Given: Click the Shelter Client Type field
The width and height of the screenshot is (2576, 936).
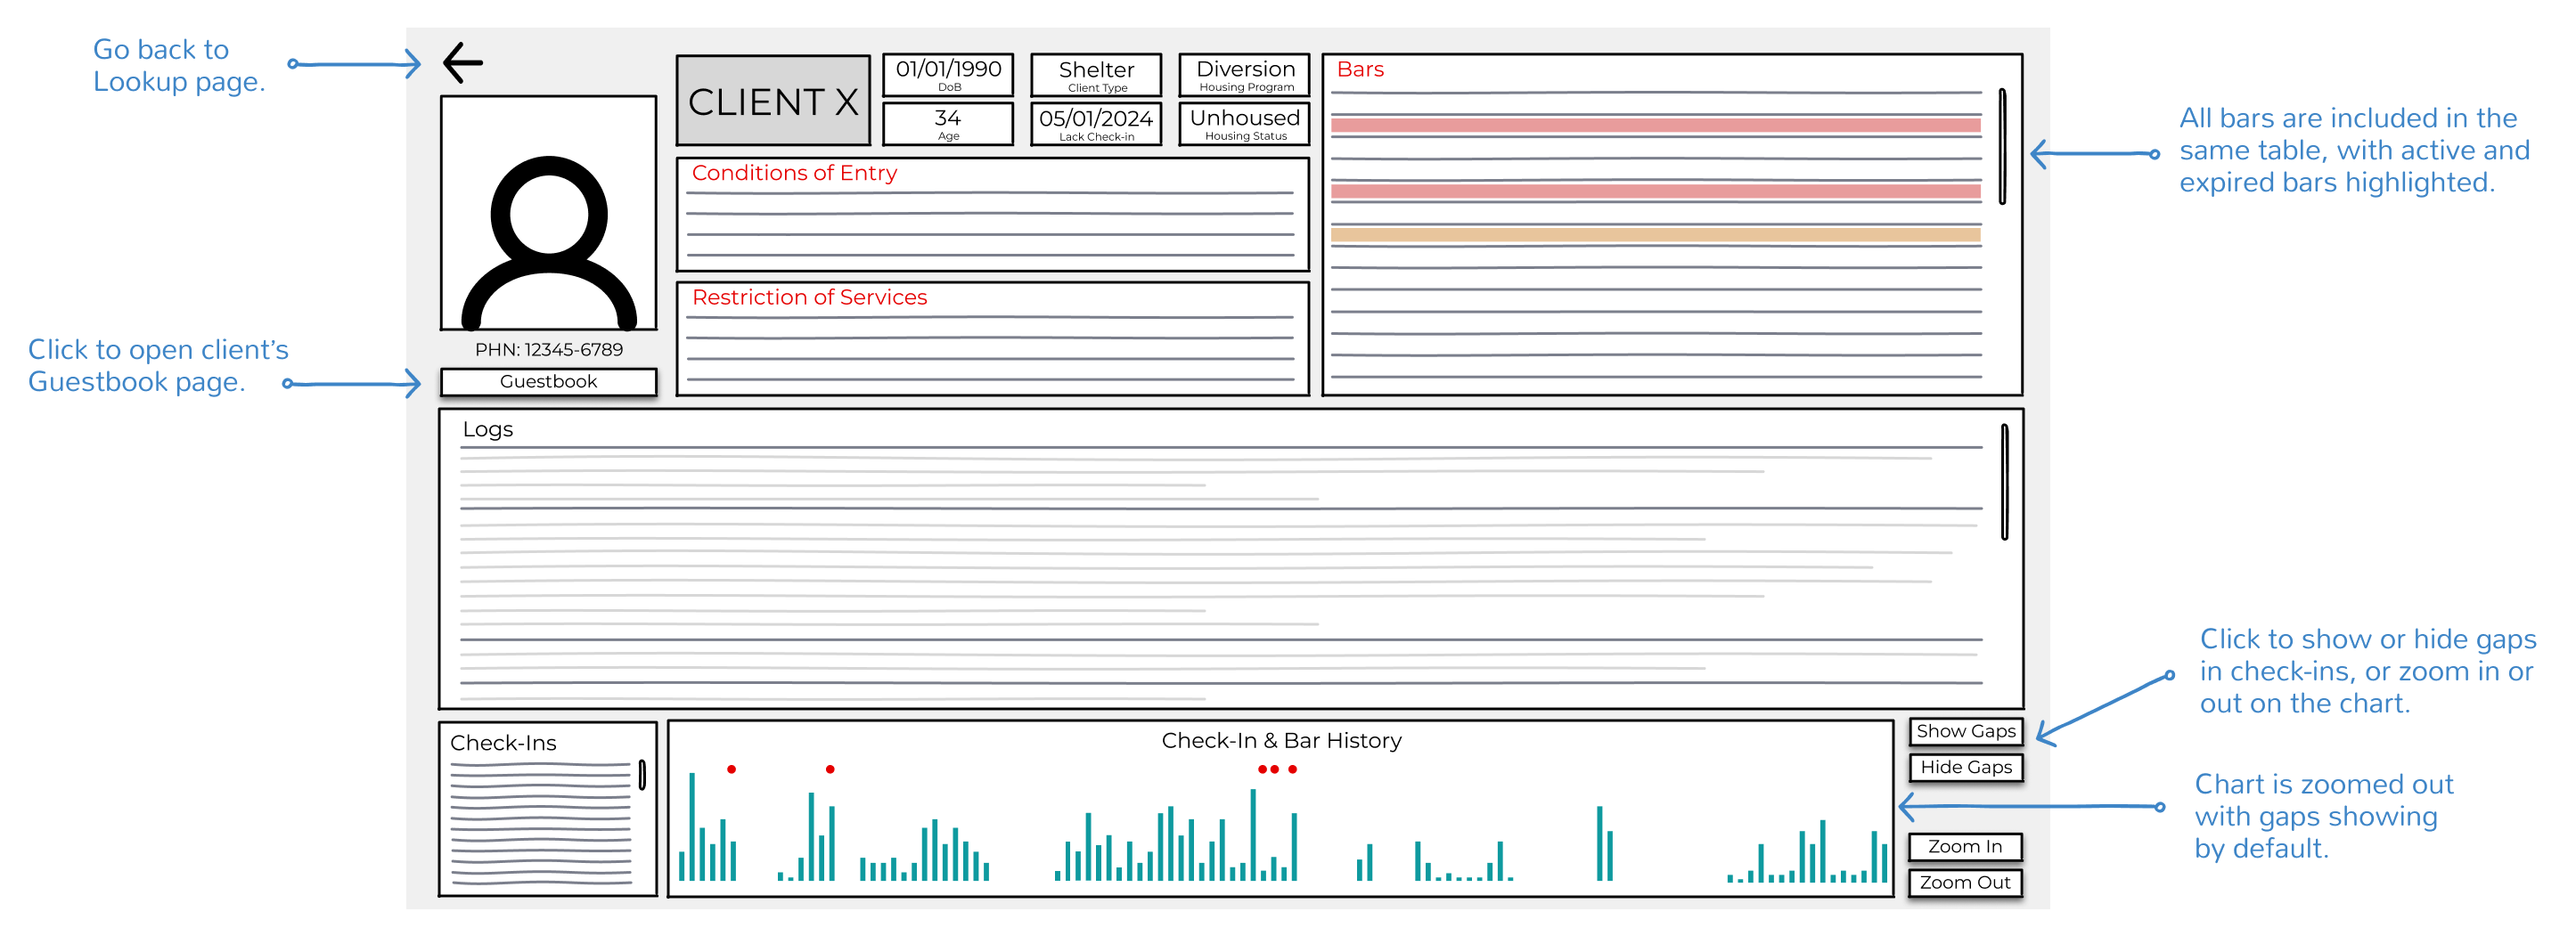Looking at the screenshot, I should pos(1096,75).
